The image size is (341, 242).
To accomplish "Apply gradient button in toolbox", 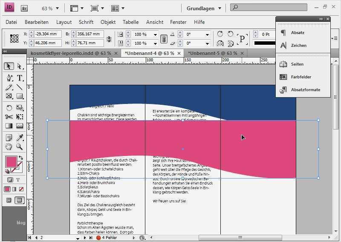I will tap(14, 189).
